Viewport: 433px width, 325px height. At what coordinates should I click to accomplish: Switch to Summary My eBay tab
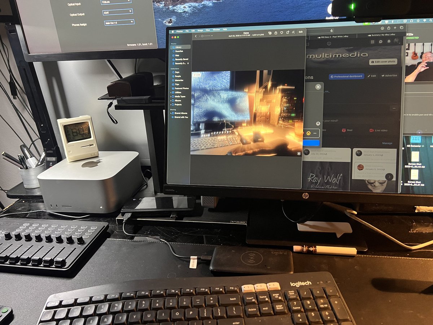[381, 35]
